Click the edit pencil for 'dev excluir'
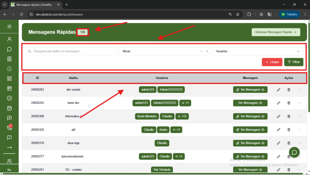310x175 pixels. 279,90
